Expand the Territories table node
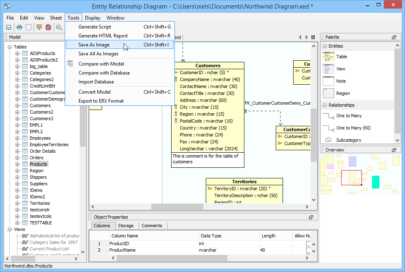The image size is (405, 272). 17,203
